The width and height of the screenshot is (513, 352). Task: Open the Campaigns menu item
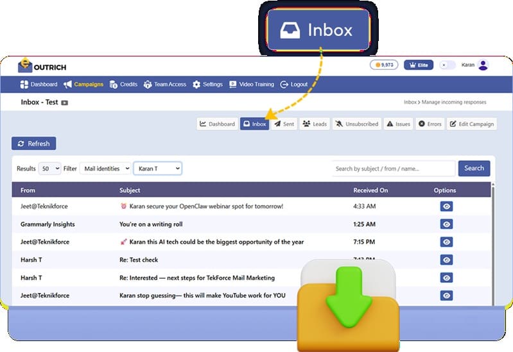83,85
